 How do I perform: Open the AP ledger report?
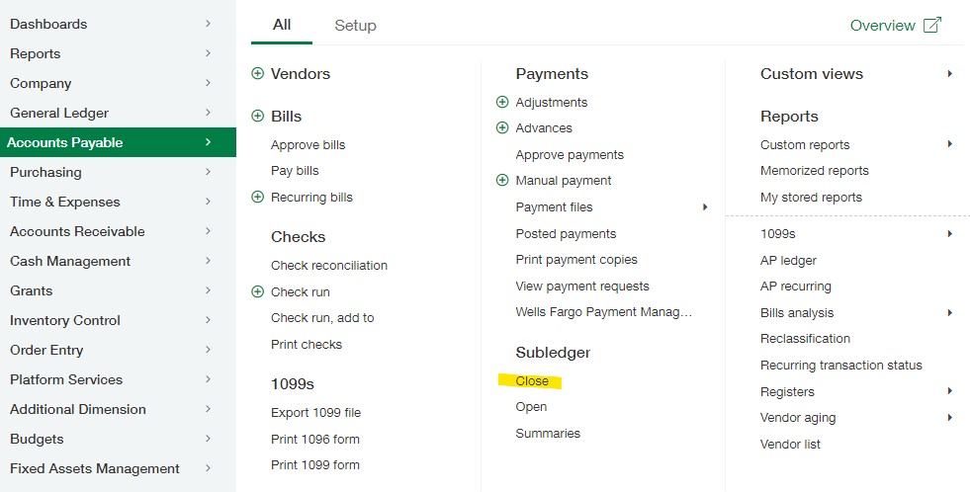pyautogui.click(x=788, y=260)
